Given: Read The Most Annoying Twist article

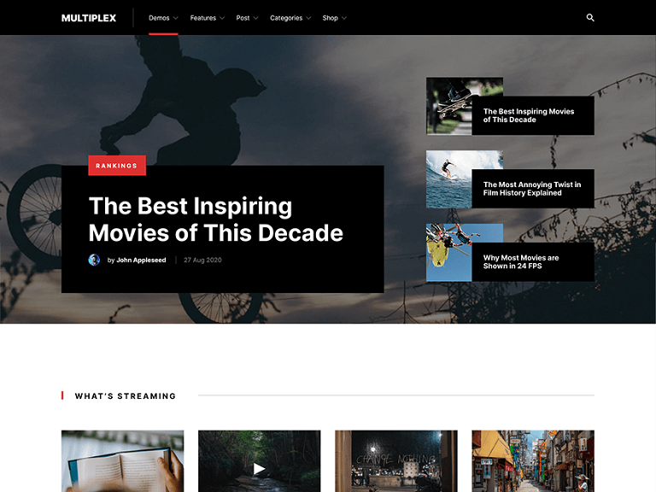Looking at the screenshot, I should pos(531,189).
